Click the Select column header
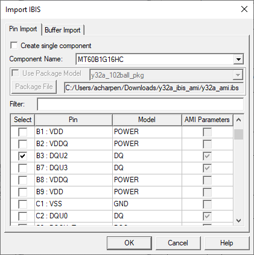This screenshot has height=255, width=254. click(22, 120)
